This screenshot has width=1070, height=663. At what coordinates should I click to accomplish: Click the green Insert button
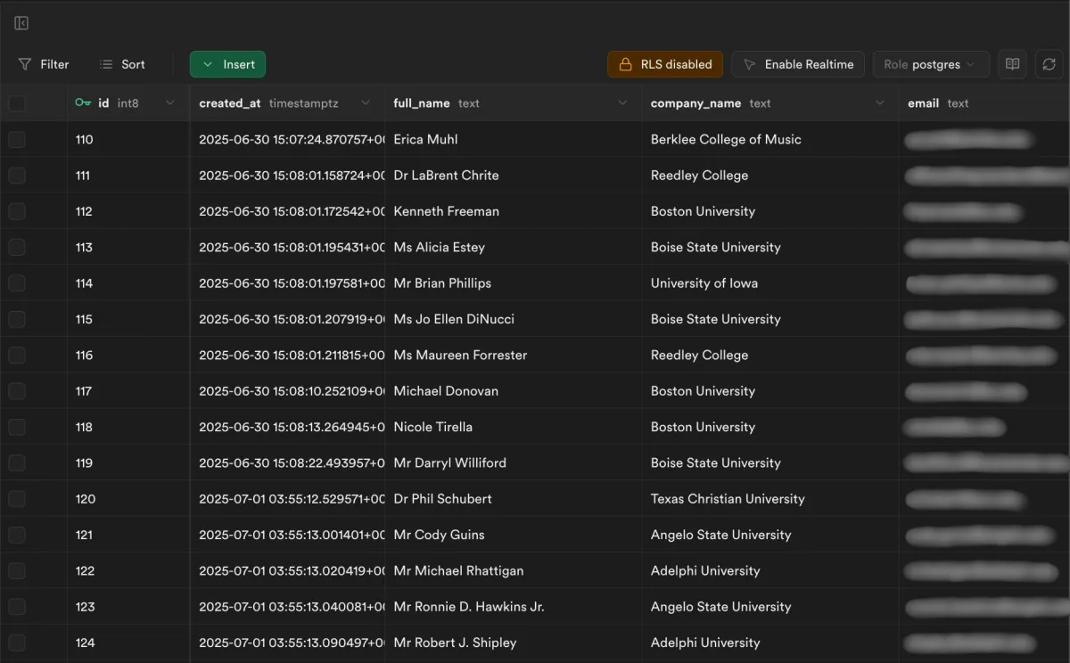[227, 64]
